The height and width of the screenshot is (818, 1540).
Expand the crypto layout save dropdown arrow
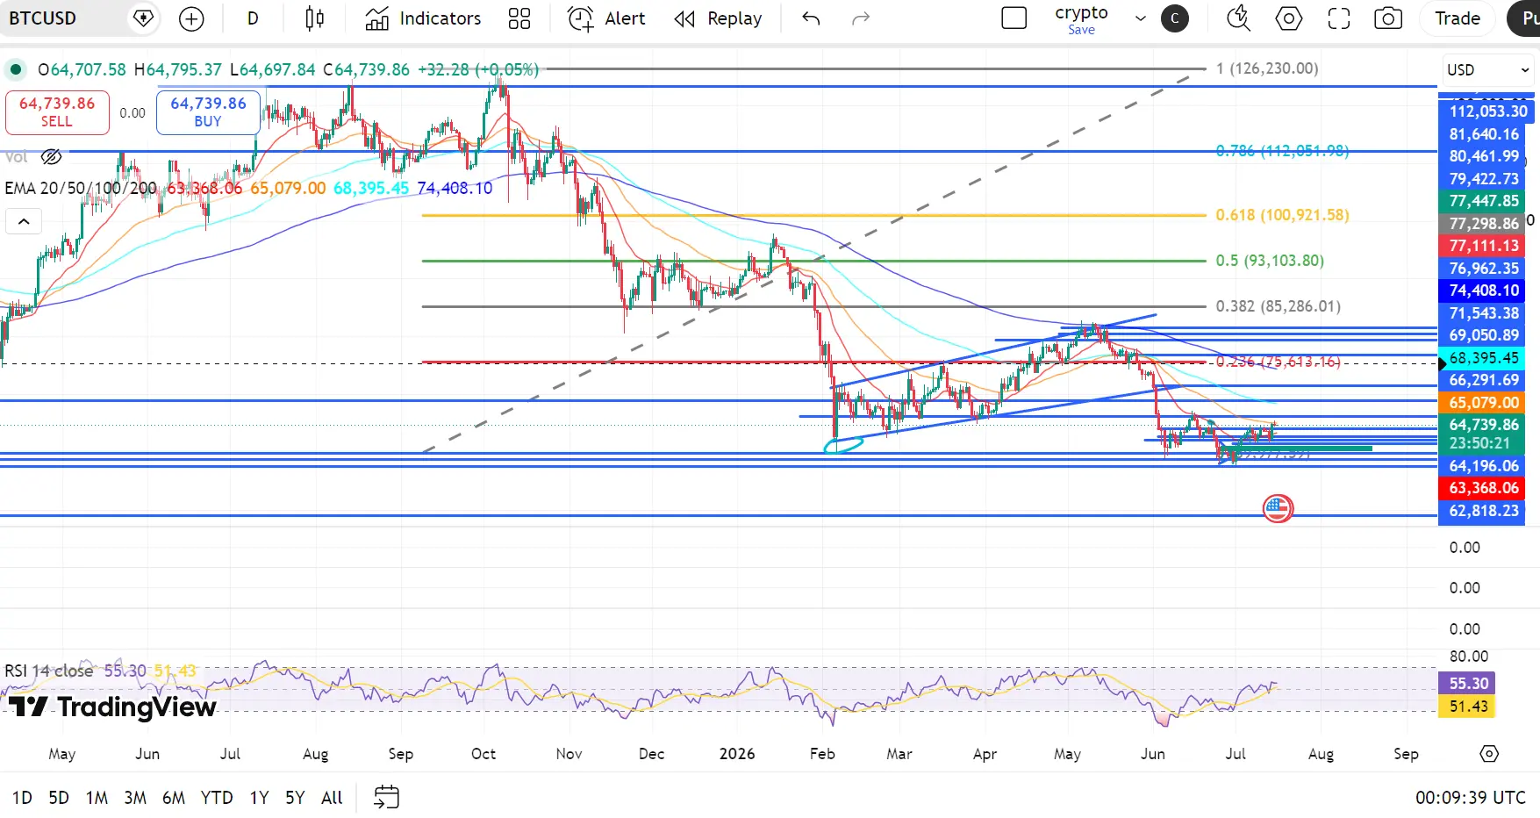pyautogui.click(x=1140, y=18)
